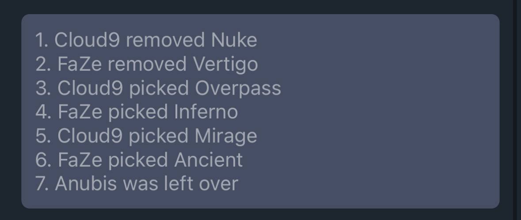Viewport: 521px width, 220px height.
Task: Click the line 'Cloud9 removed Nuke'
Action: pos(146,40)
